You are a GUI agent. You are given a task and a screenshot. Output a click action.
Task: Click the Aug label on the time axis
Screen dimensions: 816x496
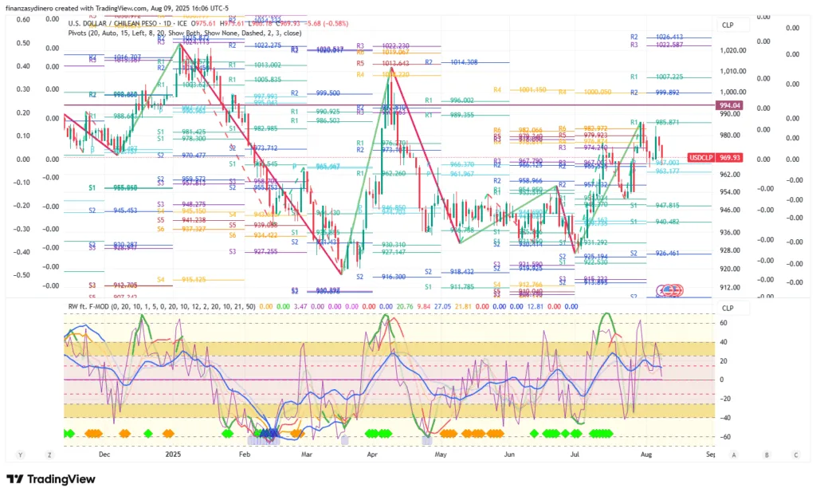pos(645,455)
